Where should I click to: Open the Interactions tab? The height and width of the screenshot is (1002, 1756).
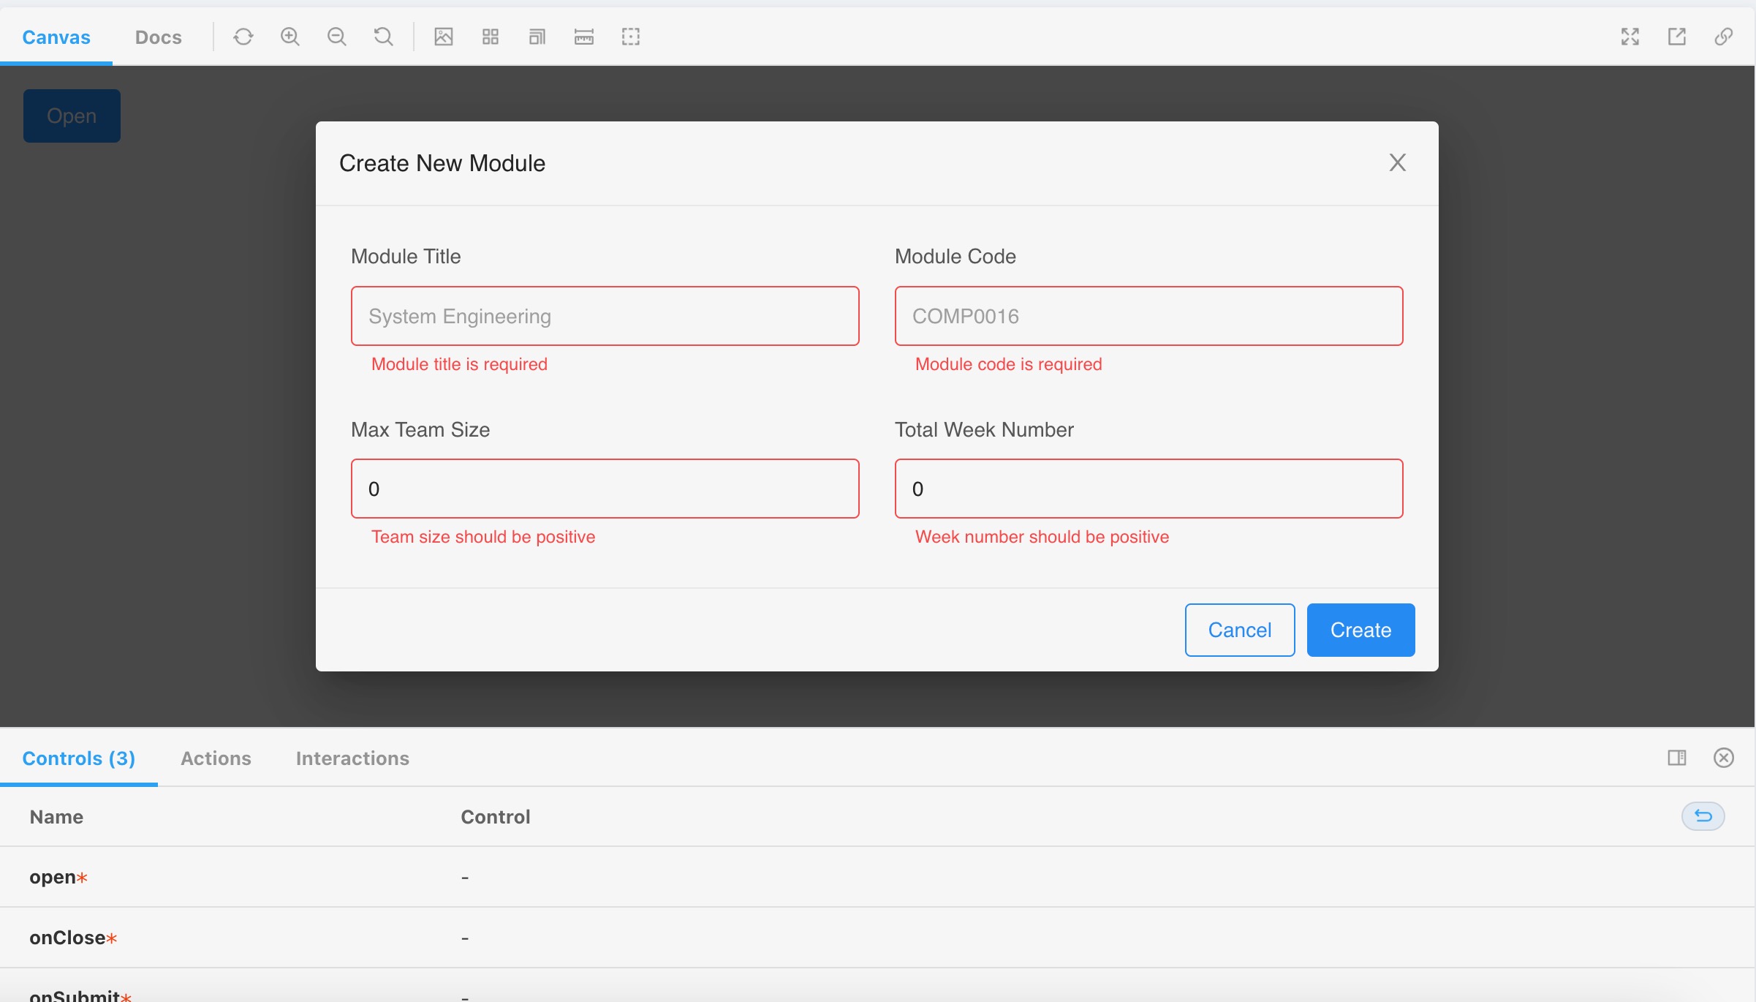352,758
